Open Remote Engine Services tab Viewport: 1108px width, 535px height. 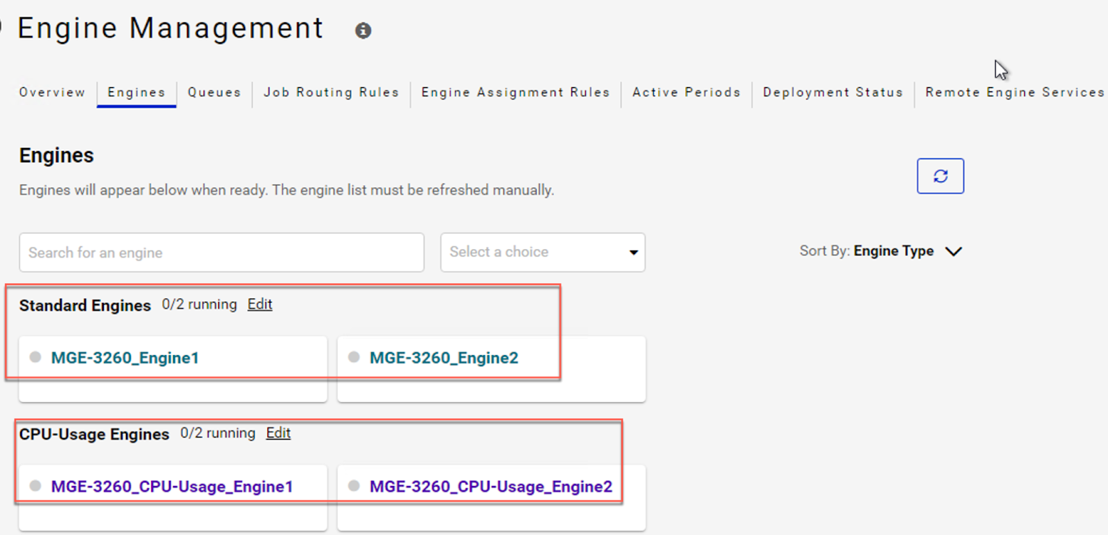tap(1015, 92)
